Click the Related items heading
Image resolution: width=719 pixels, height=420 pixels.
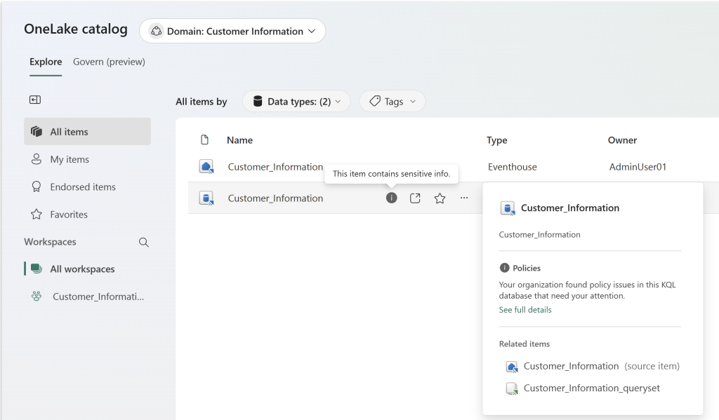[524, 344]
